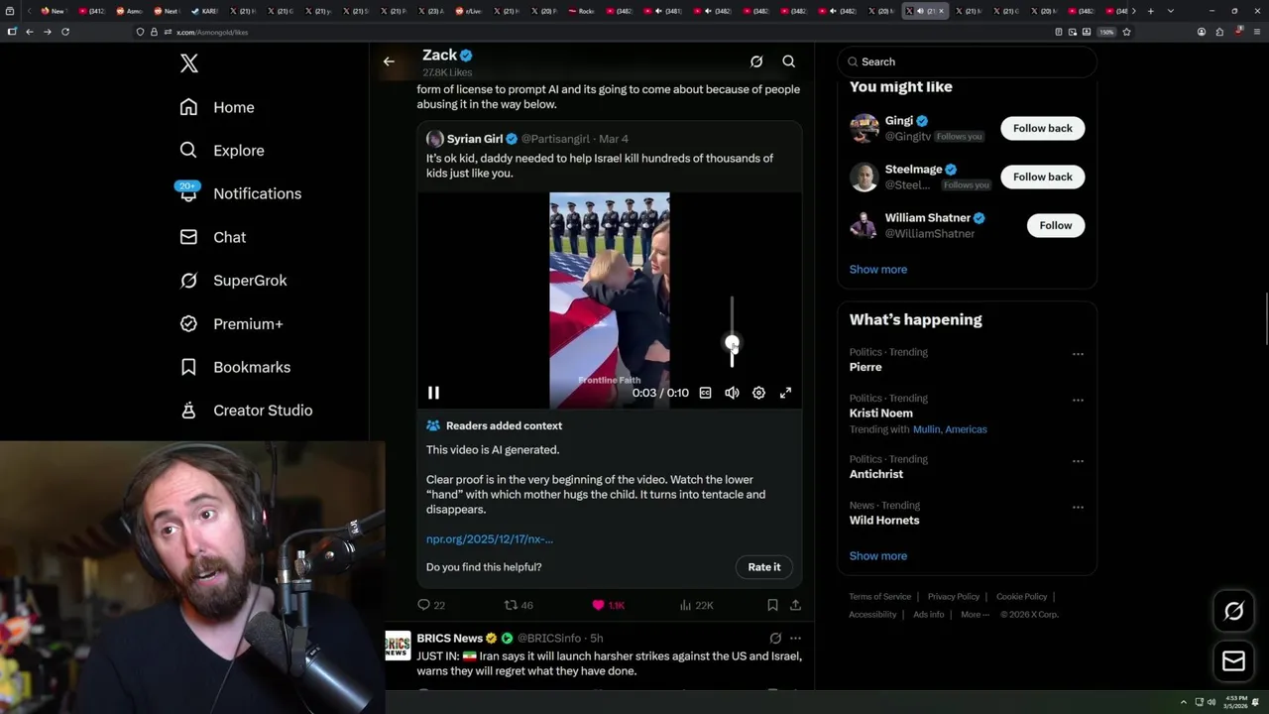This screenshot has height=714, width=1269.
Task: Open the Mullin, Americas related trend link
Action: [950, 429]
